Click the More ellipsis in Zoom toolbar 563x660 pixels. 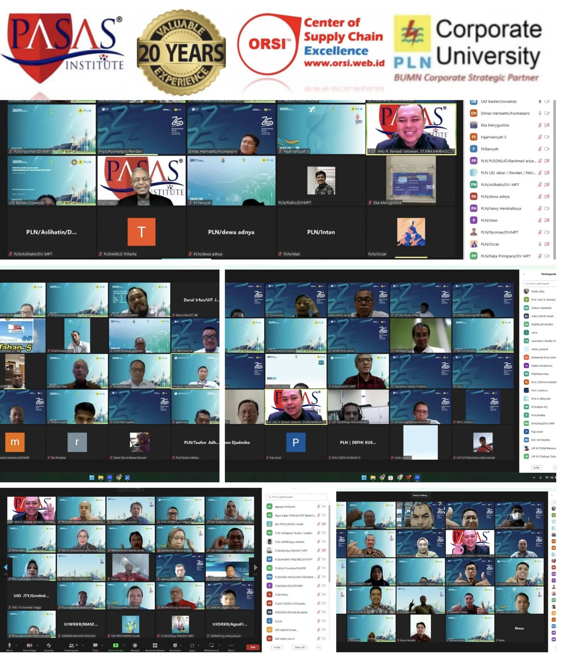(x=231, y=645)
